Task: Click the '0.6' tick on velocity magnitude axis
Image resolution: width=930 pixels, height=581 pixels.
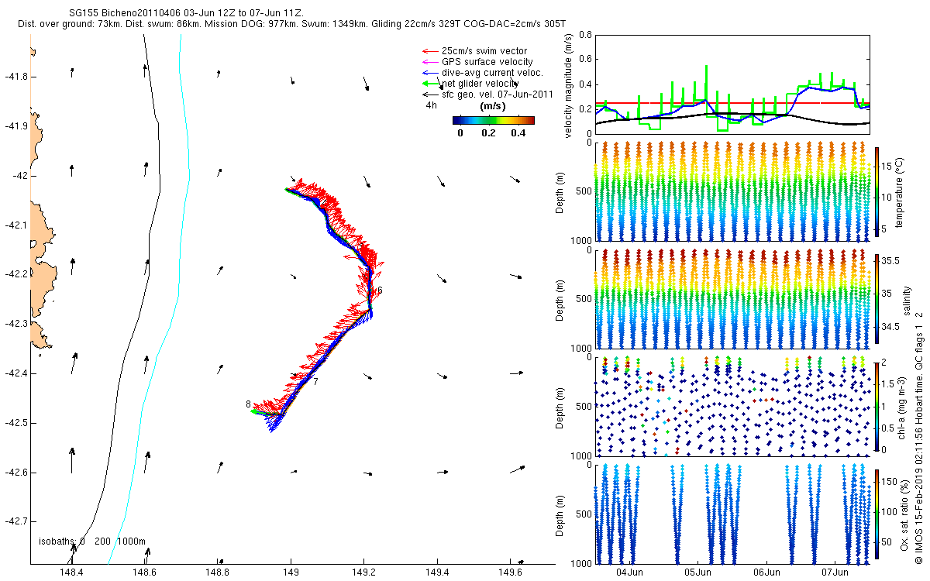Action: point(584,60)
